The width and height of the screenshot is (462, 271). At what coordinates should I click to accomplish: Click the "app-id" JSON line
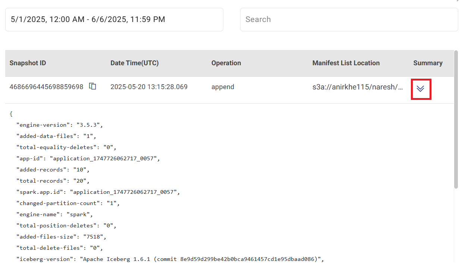pos(88,158)
